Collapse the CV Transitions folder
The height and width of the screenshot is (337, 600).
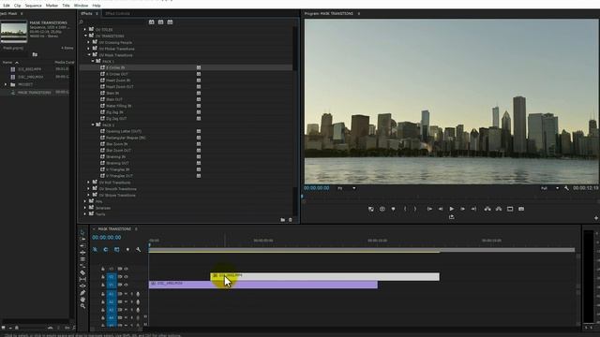(85, 36)
